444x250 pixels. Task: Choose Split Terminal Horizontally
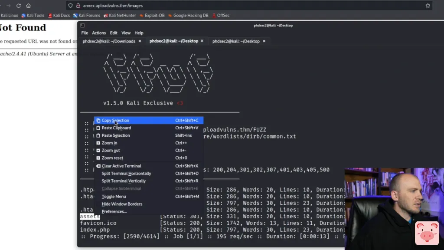(149, 174)
